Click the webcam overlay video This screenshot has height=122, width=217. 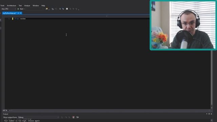point(183,25)
